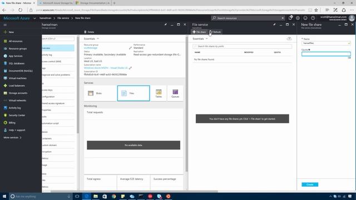Viewport: 356px width, 200px height.
Task: Open Chrome from the taskbar
Action: click(113, 196)
